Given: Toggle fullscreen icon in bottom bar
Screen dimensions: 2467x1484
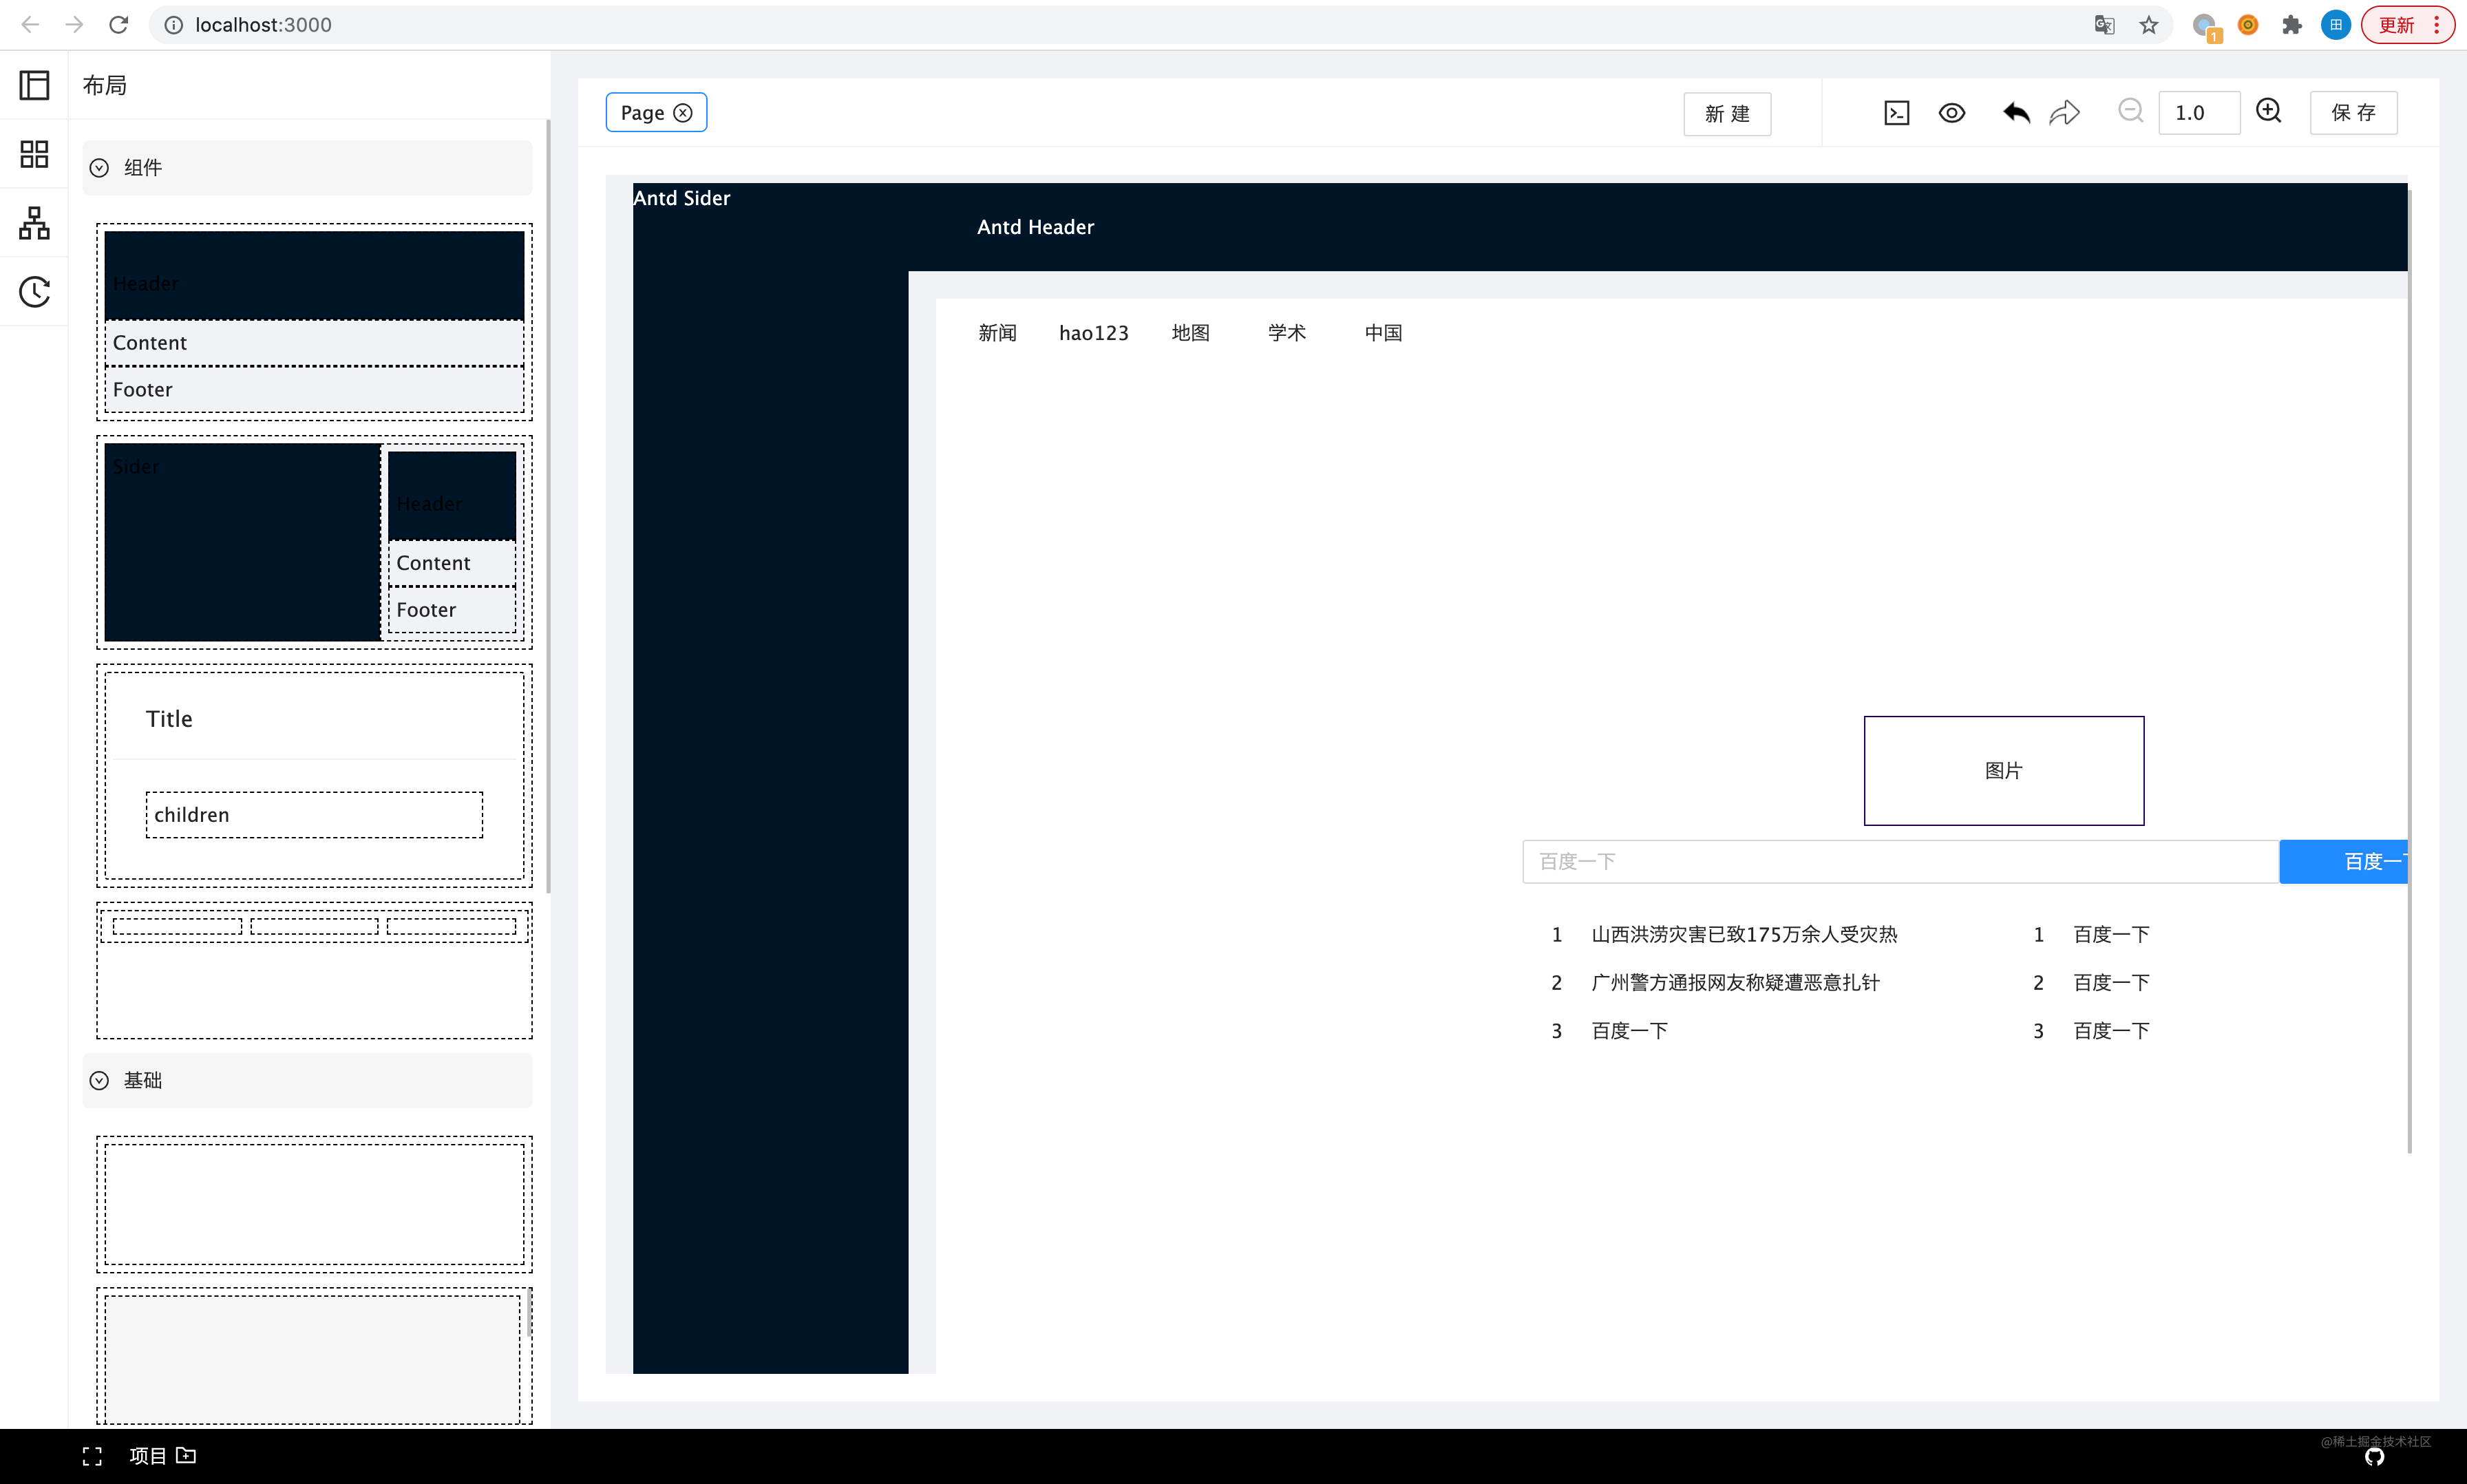Looking at the screenshot, I should click(x=92, y=1456).
